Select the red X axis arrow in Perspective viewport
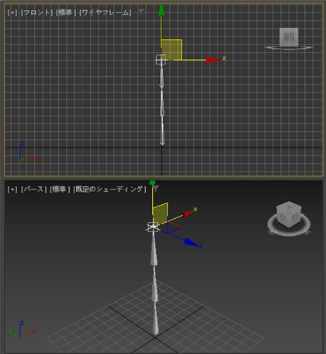The width and height of the screenshot is (326, 354). click(187, 213)
